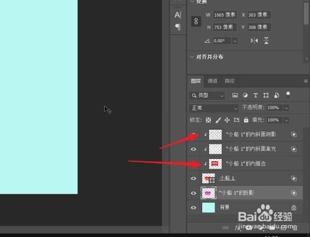Screen dimensions: 310x237
Task: Toggle the width-height link constraint icon
Action: point(196,21)
